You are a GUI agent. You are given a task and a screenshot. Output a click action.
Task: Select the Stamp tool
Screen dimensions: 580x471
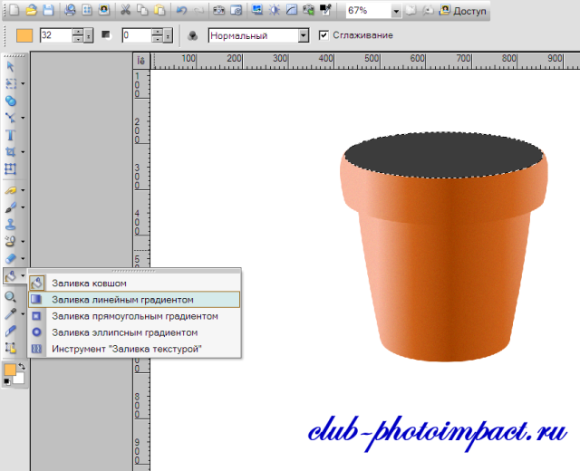point(10,225)
